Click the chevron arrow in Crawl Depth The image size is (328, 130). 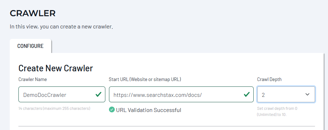307,94
